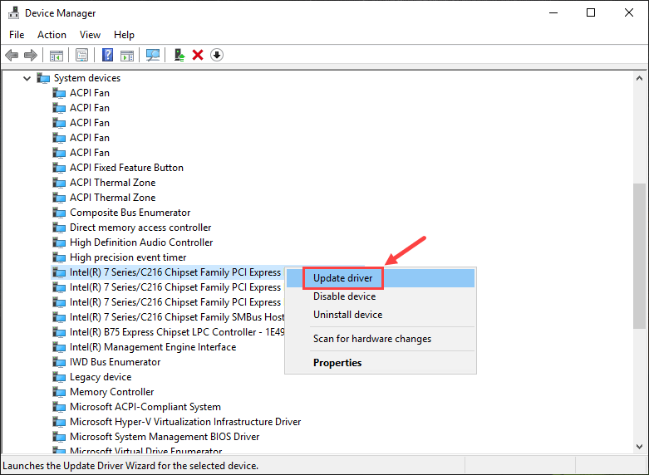Select Microsoft Hyper-V Virtualization Infrastructure Driver
The width and height of the screenshot is (649, 475).
(184, 422)
